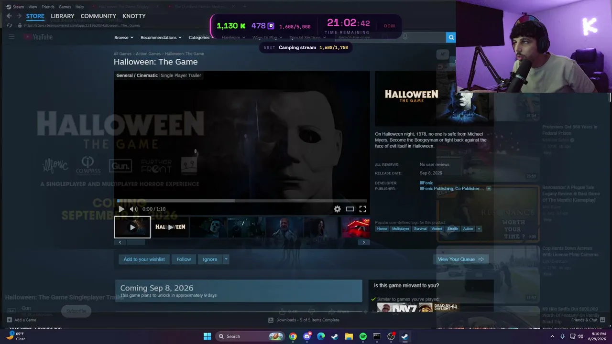Open the KNOTTY profile tab
Image resolution: width=612 pixels, height=344 pixels.
click(134, 16)
